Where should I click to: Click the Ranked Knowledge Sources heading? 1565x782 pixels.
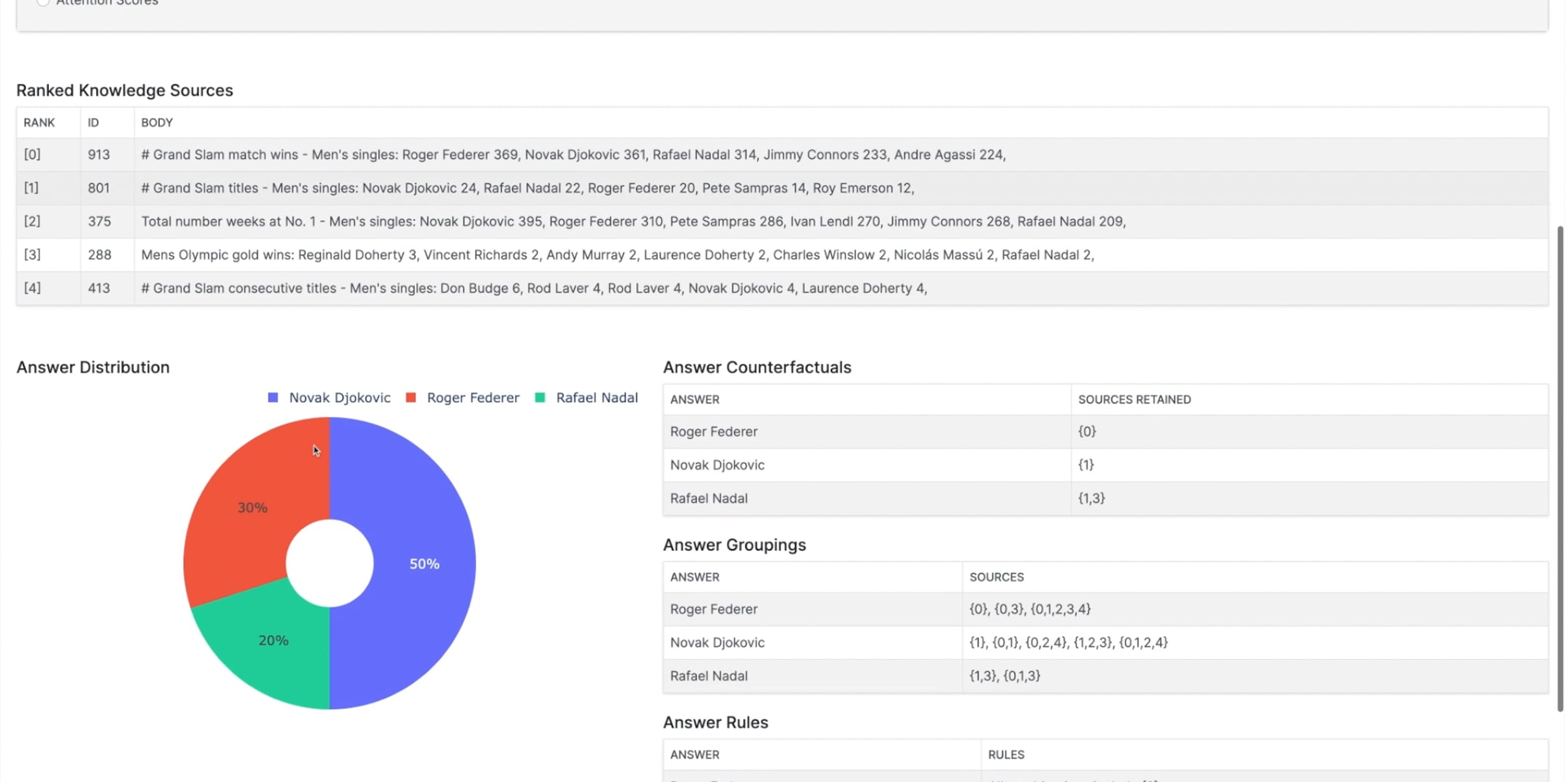coord(125,90)
